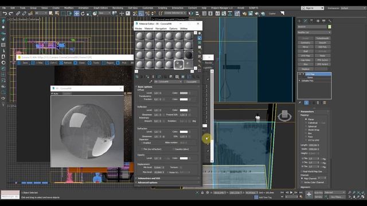
Task: Activate the Select and Link tool
Action: tap(18, 14)
